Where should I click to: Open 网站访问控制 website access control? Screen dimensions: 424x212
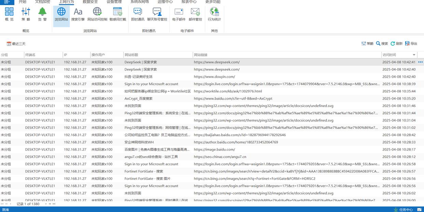click(97, 14)
